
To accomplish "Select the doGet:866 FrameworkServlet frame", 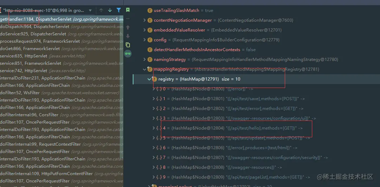I will pyautogui.click(x=61, y=49).
